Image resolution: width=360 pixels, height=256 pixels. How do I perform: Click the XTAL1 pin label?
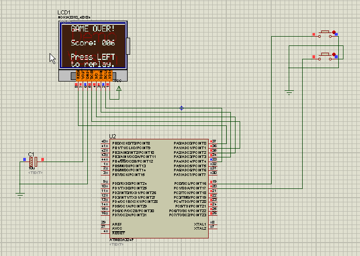click(x=200, y=224)
